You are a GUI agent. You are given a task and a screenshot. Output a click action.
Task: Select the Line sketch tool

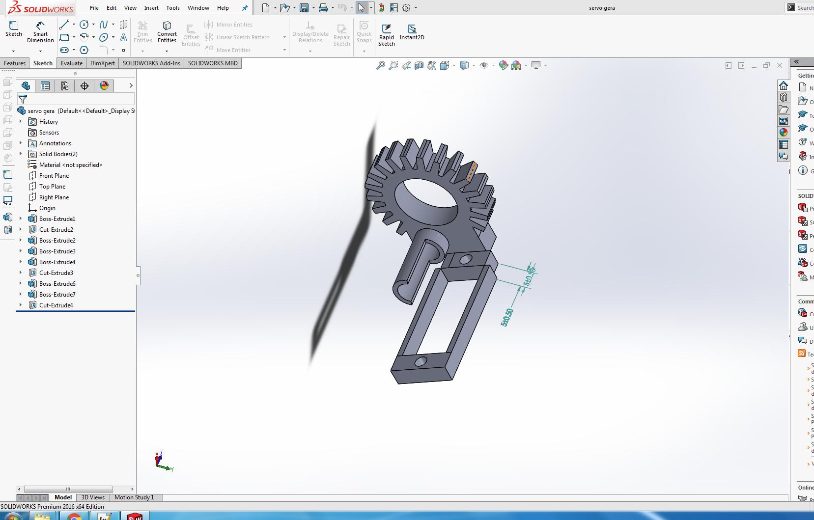point(64,25)
